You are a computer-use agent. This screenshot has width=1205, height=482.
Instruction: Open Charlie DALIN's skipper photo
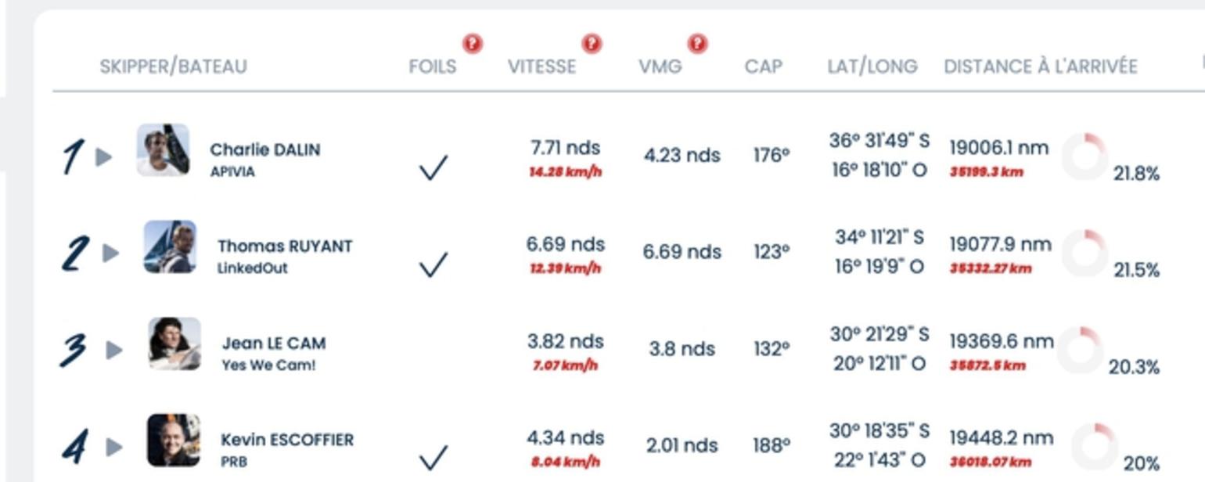click(163, 149)
